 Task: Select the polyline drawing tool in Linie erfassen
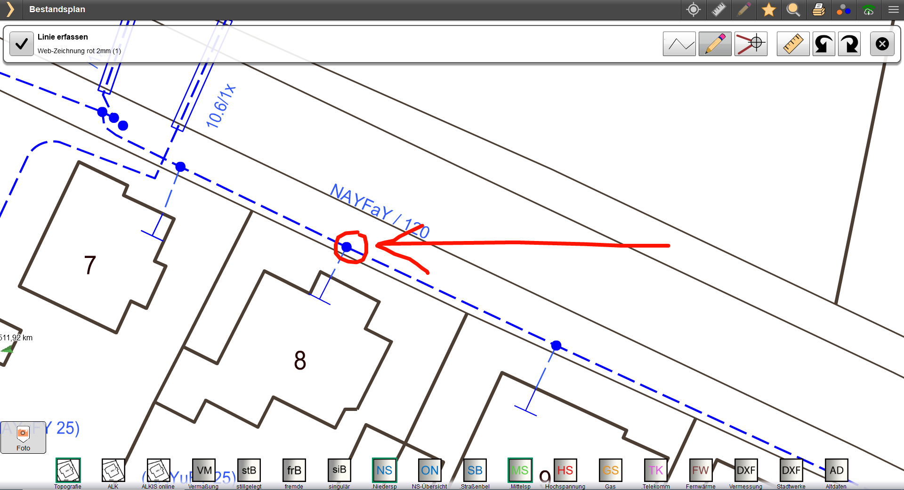pyautogui.click(x=679, y=44)
